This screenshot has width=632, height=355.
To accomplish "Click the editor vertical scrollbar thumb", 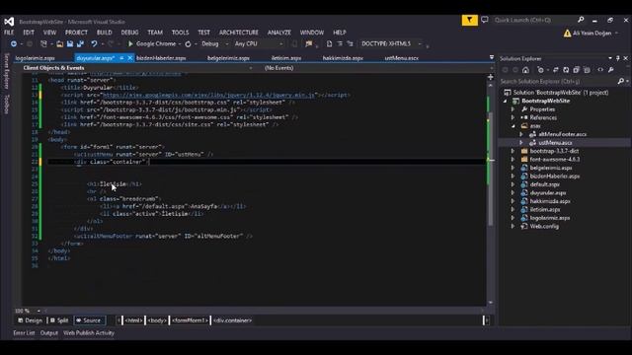I will coord(491,169).
